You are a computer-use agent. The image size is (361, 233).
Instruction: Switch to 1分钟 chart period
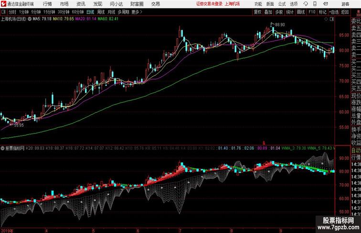pos(24,12)
